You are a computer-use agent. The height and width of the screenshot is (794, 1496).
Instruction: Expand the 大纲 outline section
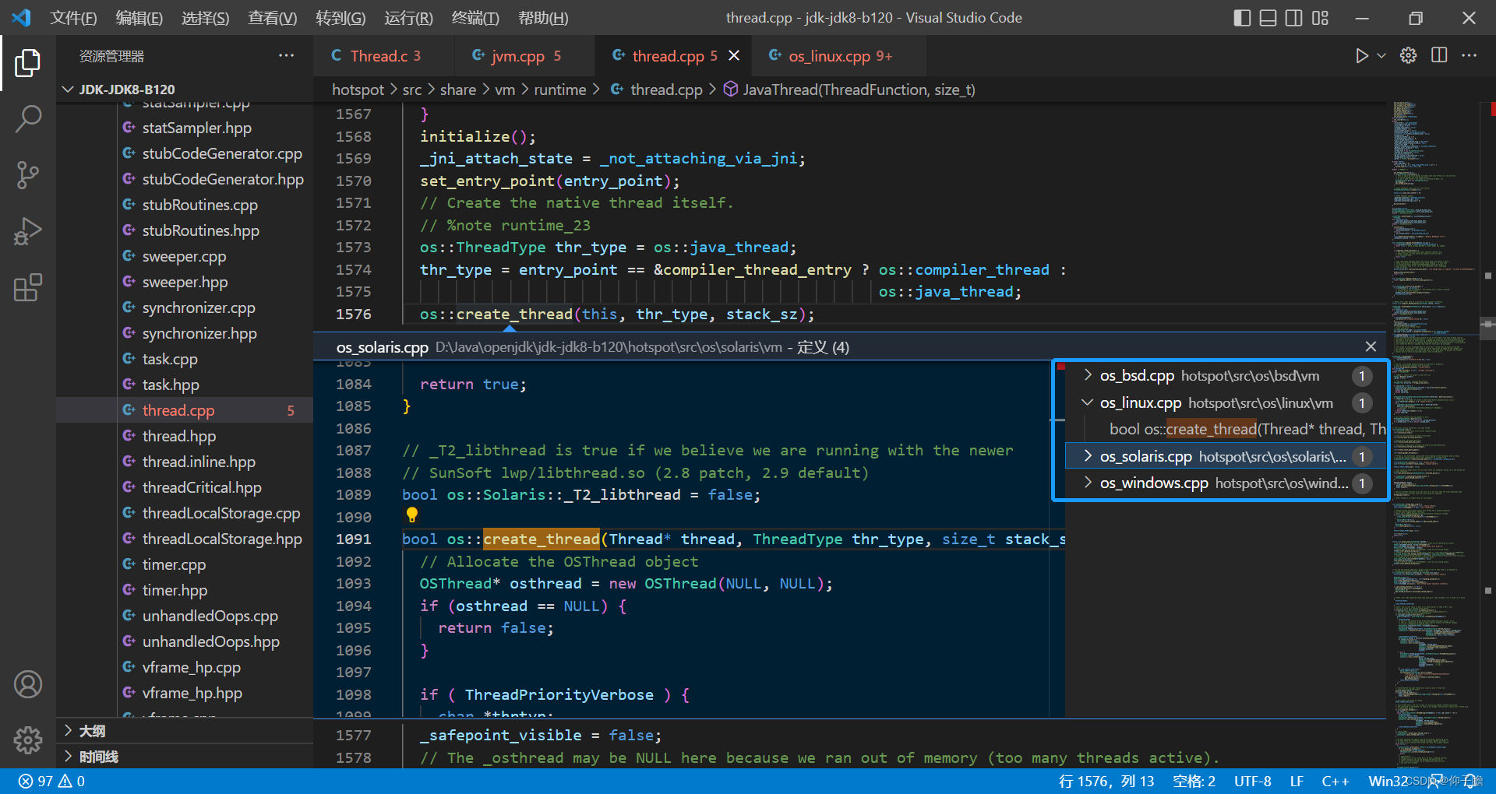(x=184, y=731)
